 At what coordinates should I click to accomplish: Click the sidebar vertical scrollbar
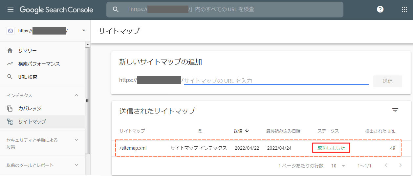(x=87, y=100)
